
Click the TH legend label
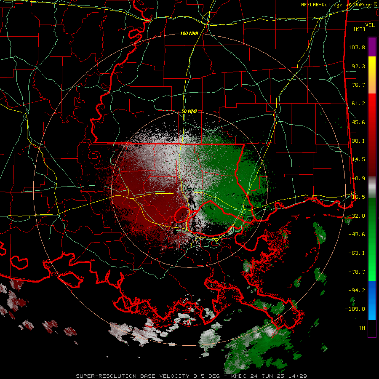362,328
